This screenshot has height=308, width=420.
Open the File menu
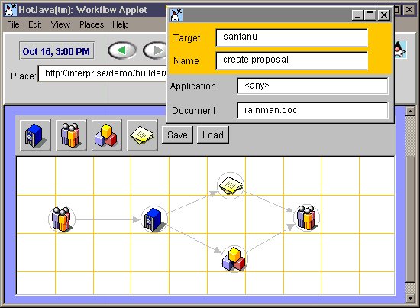[x=13, y=24]
